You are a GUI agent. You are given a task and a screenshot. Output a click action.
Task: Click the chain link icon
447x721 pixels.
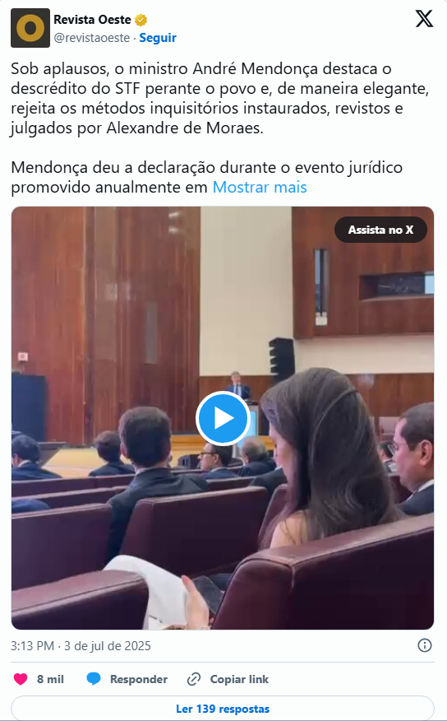pos(194,679)
